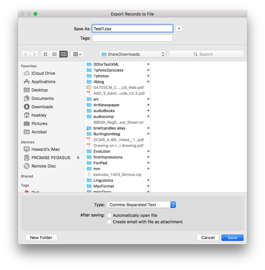Open iCloud Drive in sidebar

43,73
